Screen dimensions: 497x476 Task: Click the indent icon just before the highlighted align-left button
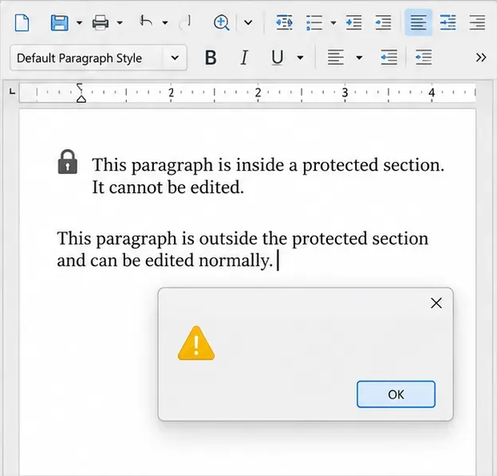coord(383,22)
